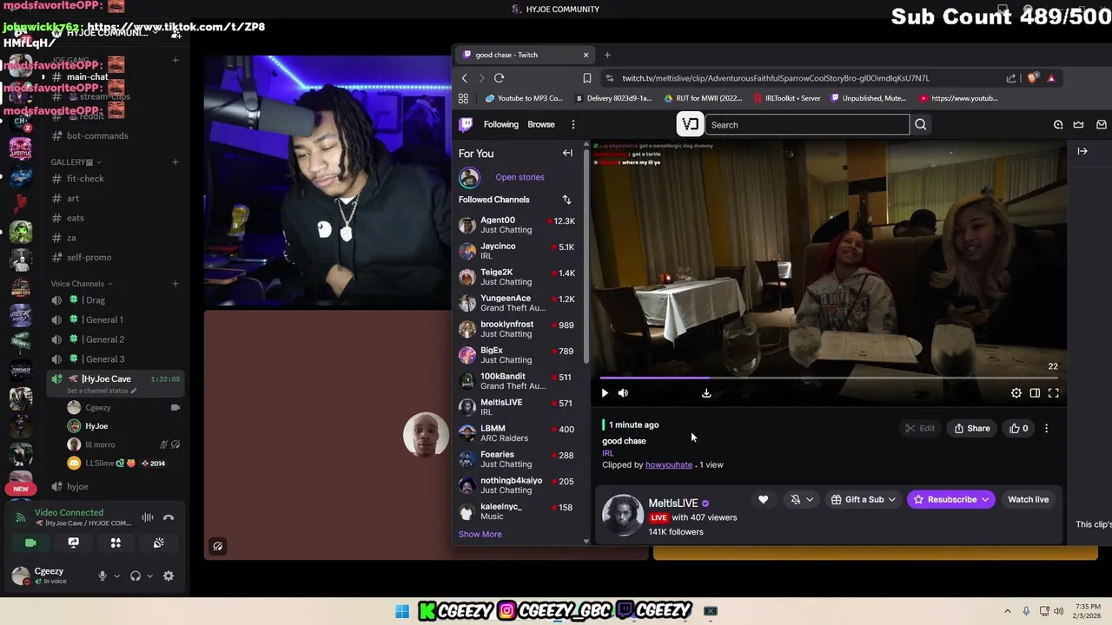Open Gift a Sub dropdown

pyautogui.click(x=863, y=499)
